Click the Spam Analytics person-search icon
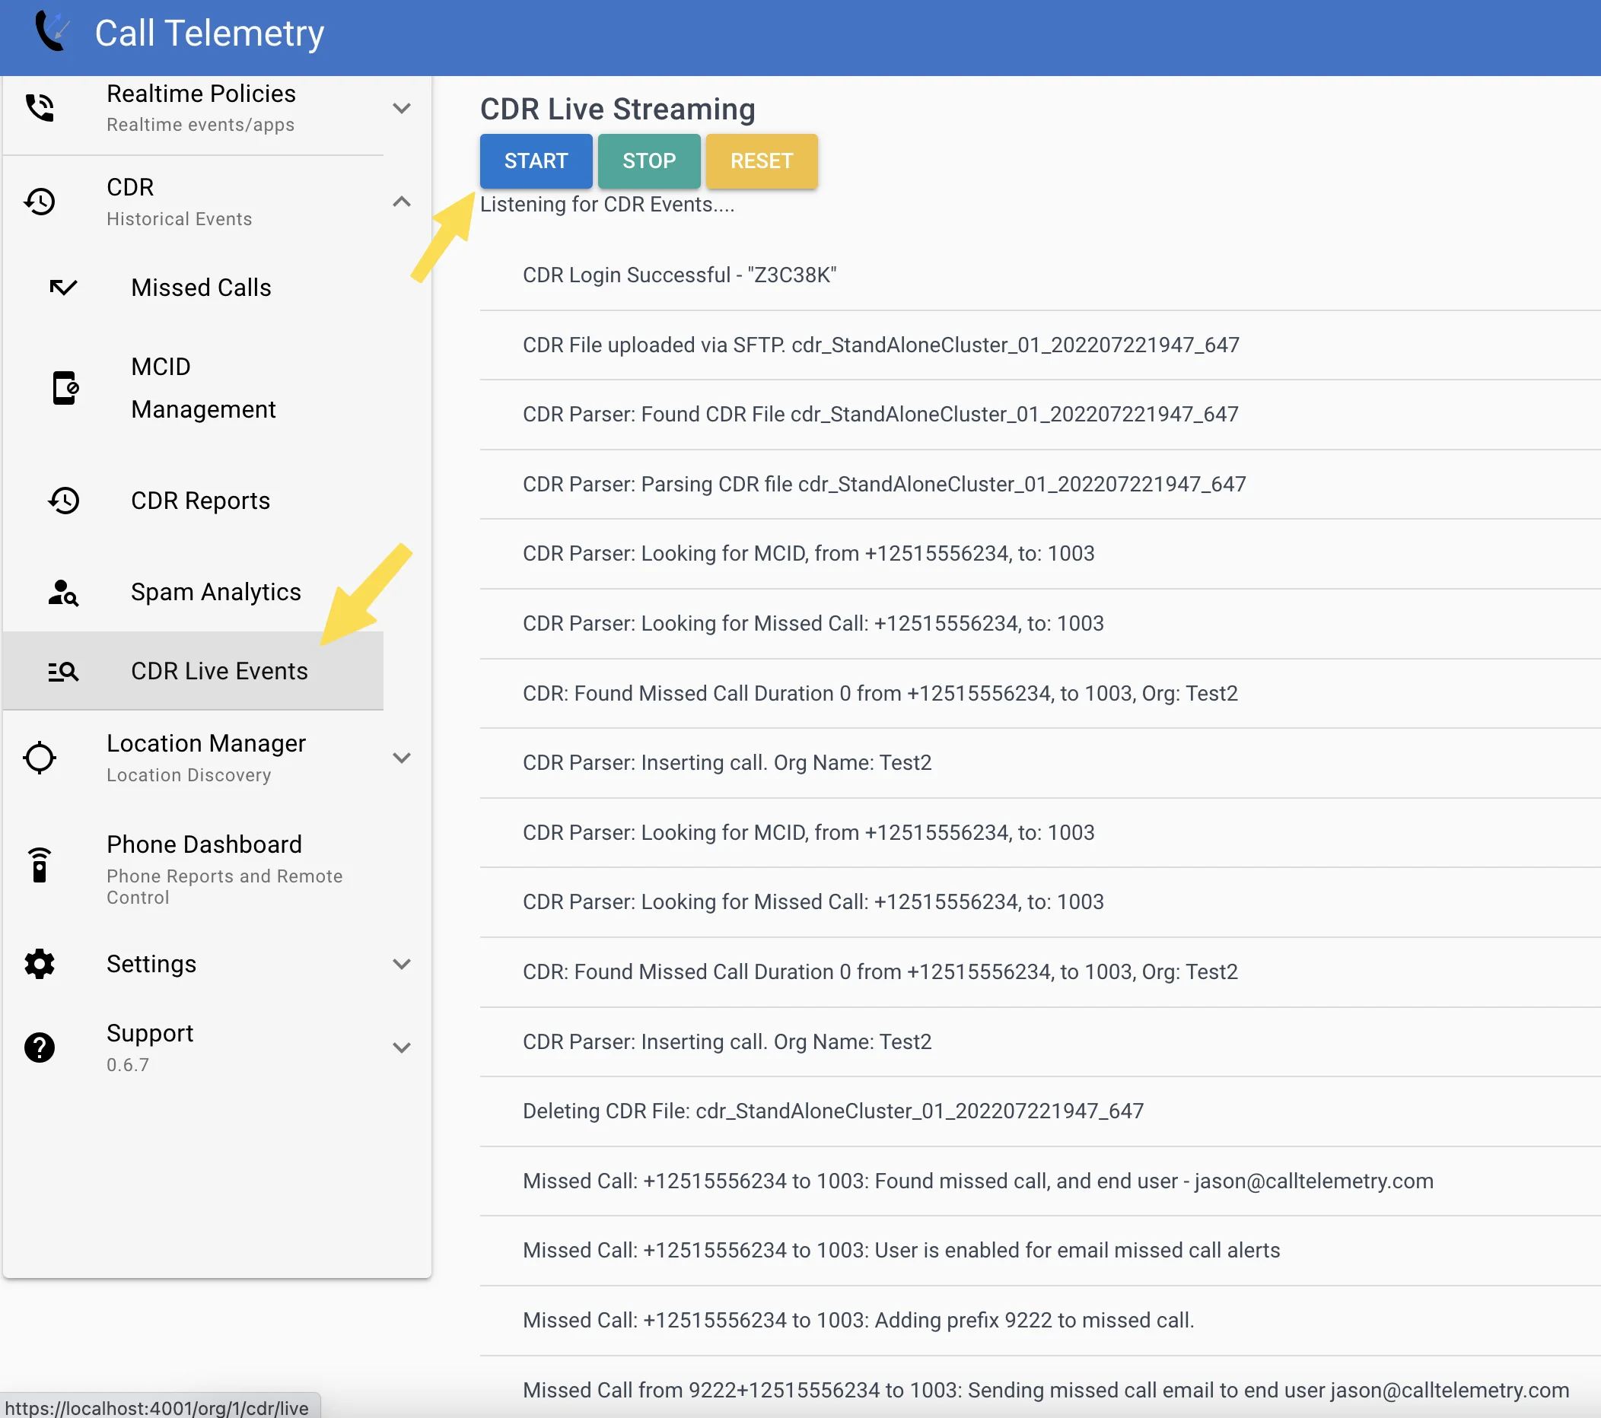 tap(63, 593)
